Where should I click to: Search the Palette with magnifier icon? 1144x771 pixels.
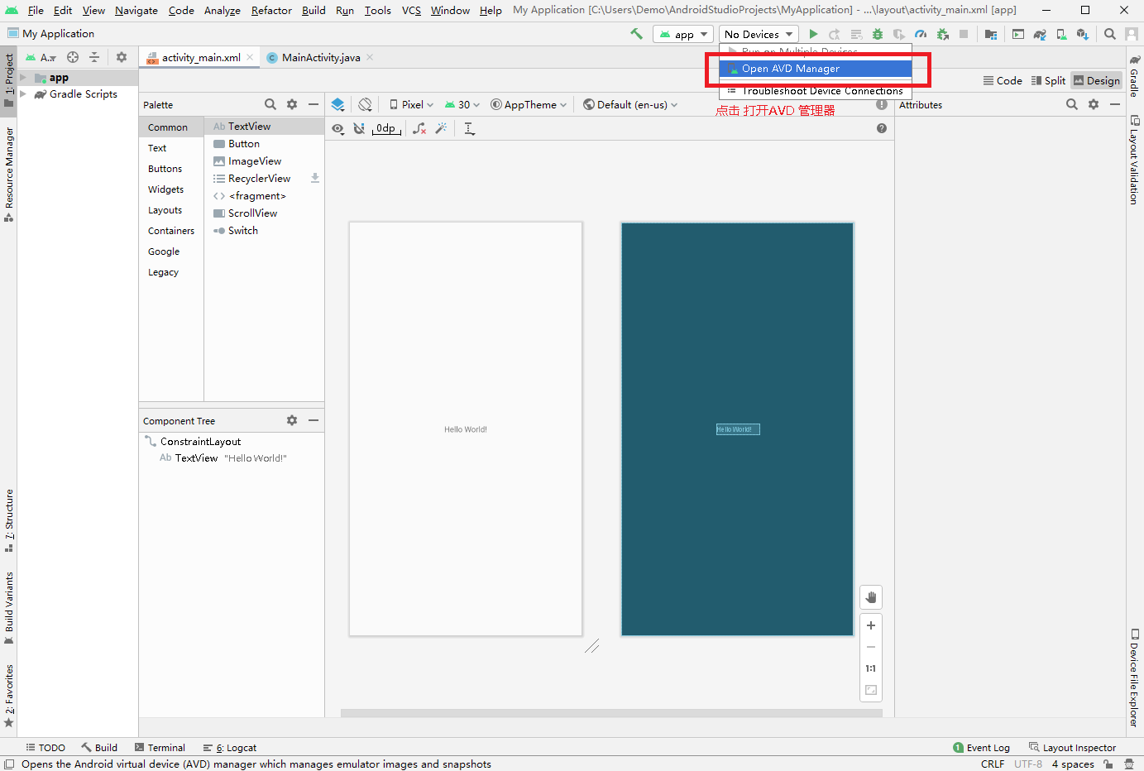pos(270,104)
